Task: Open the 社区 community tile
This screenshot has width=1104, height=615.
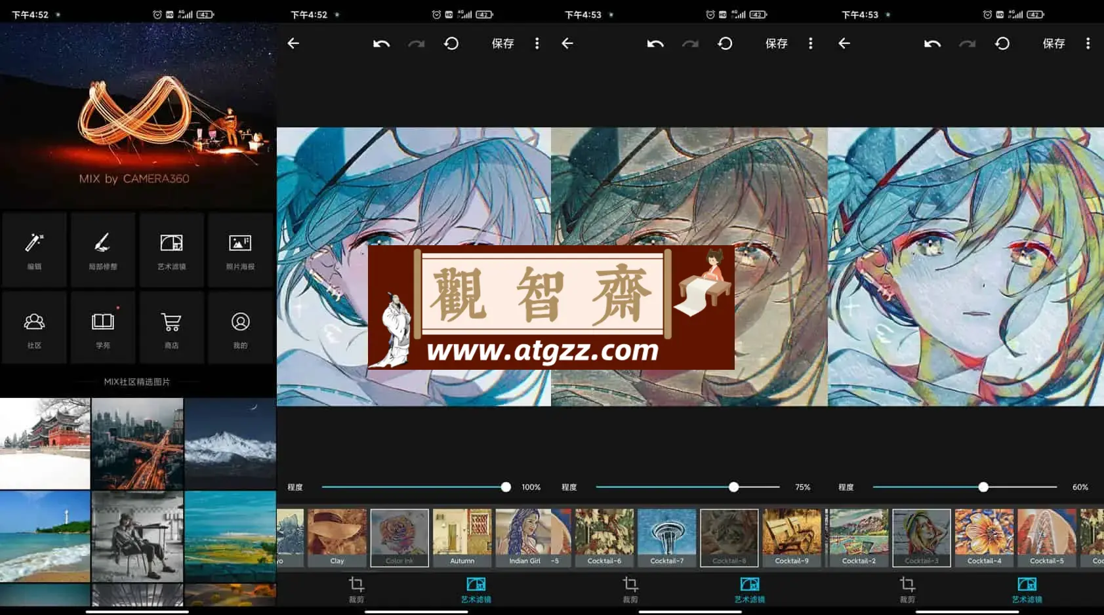Action: (34, 328)
